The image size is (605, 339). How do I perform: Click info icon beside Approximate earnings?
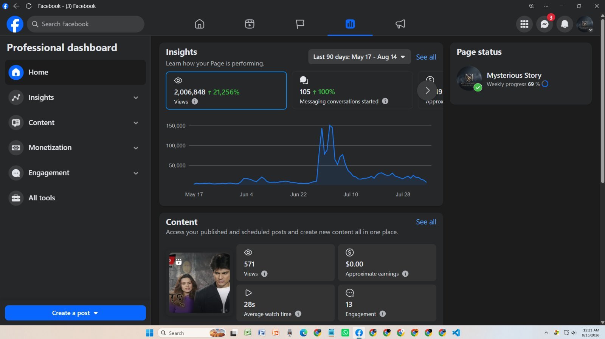click(x=405, y=274)
